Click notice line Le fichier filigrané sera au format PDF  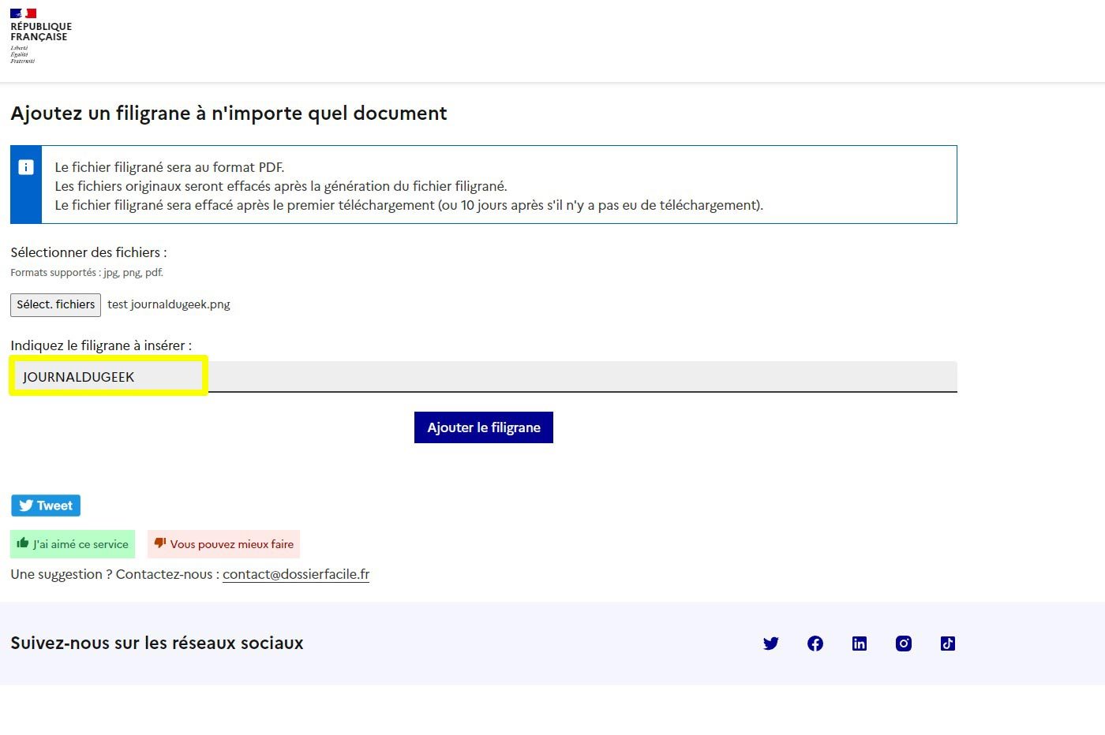[170, 167]
